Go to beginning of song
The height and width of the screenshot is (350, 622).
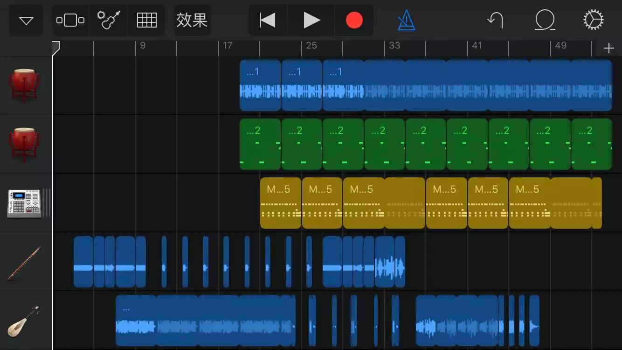268,21
